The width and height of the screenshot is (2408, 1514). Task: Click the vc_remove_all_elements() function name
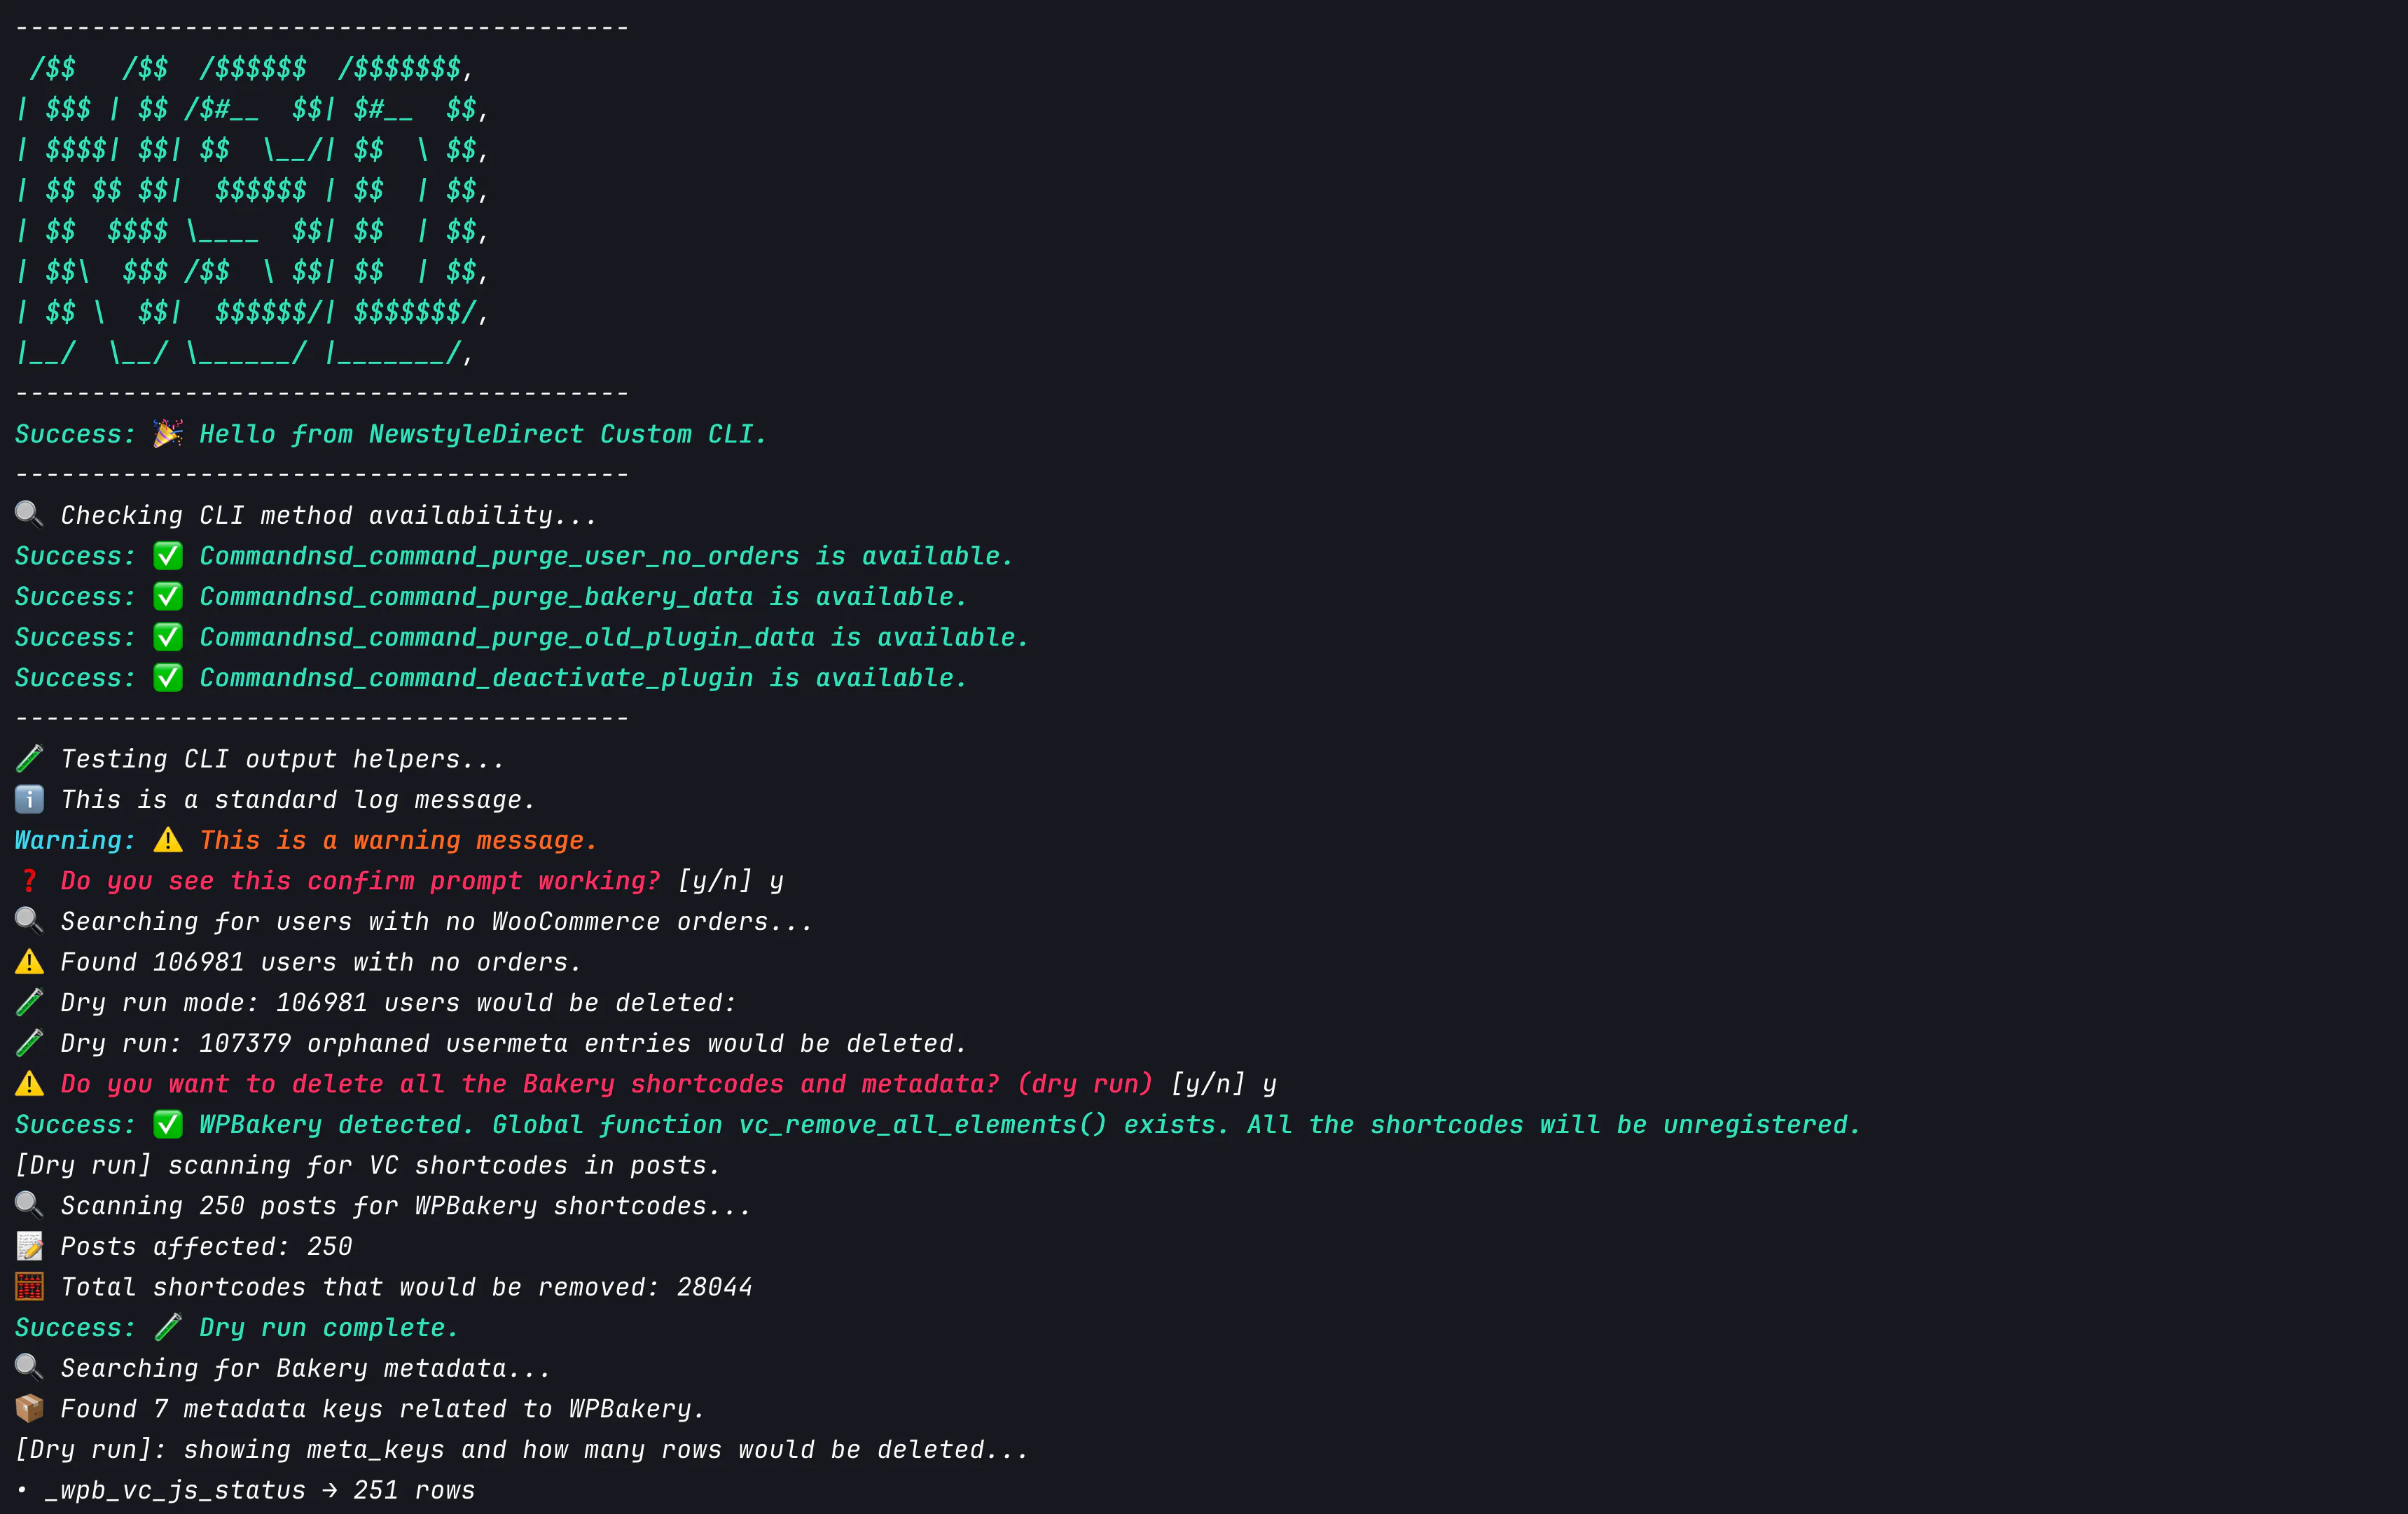[x=922, y=1124]
